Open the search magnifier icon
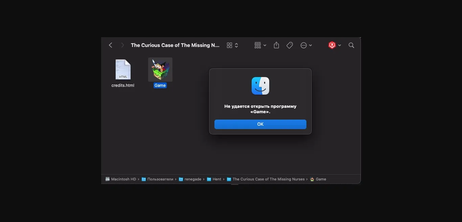This screenshot has width=462, height=222. click(x=351, y=45)
